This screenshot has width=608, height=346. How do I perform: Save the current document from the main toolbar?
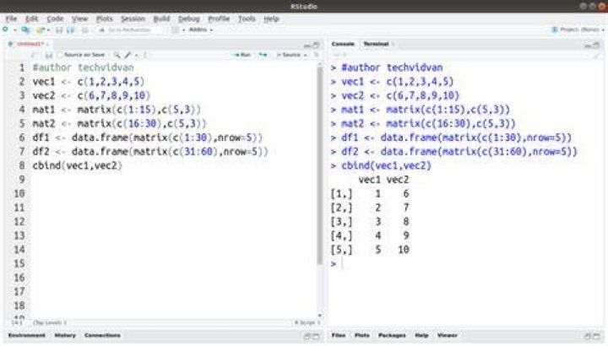click(59, 30)
